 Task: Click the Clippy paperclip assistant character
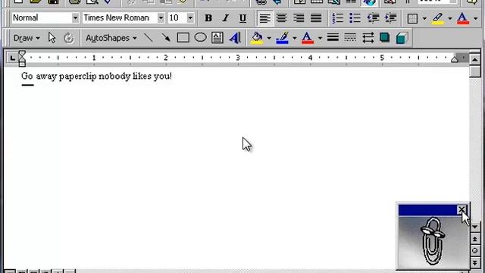[x=433, y=240]
